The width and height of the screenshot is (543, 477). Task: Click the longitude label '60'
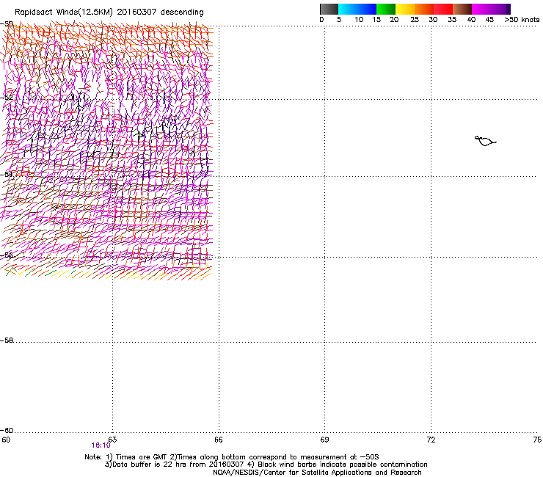click(x=6, y=440)
